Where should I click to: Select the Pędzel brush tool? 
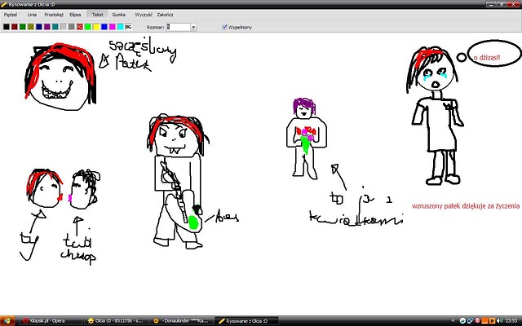(11, 15)
